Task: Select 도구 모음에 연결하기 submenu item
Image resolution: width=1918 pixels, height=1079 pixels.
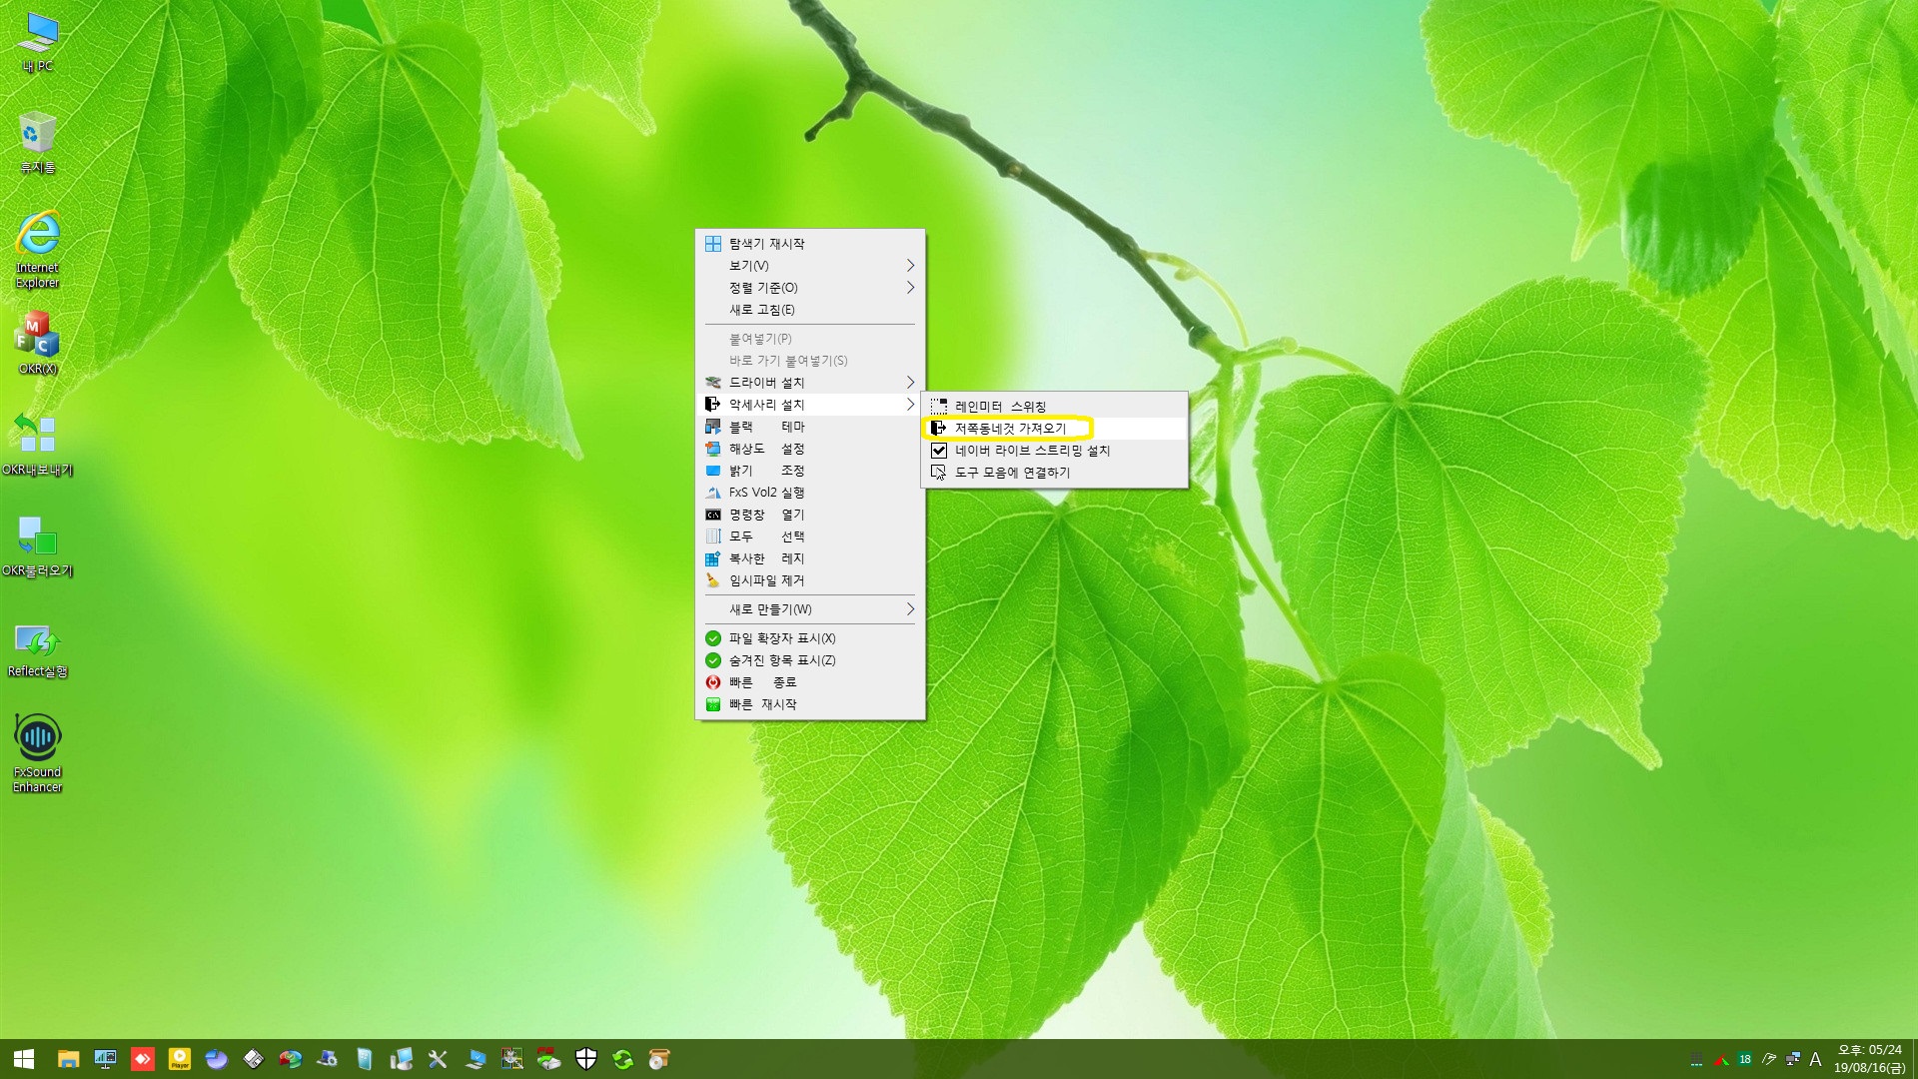Action: point(1055,473)
